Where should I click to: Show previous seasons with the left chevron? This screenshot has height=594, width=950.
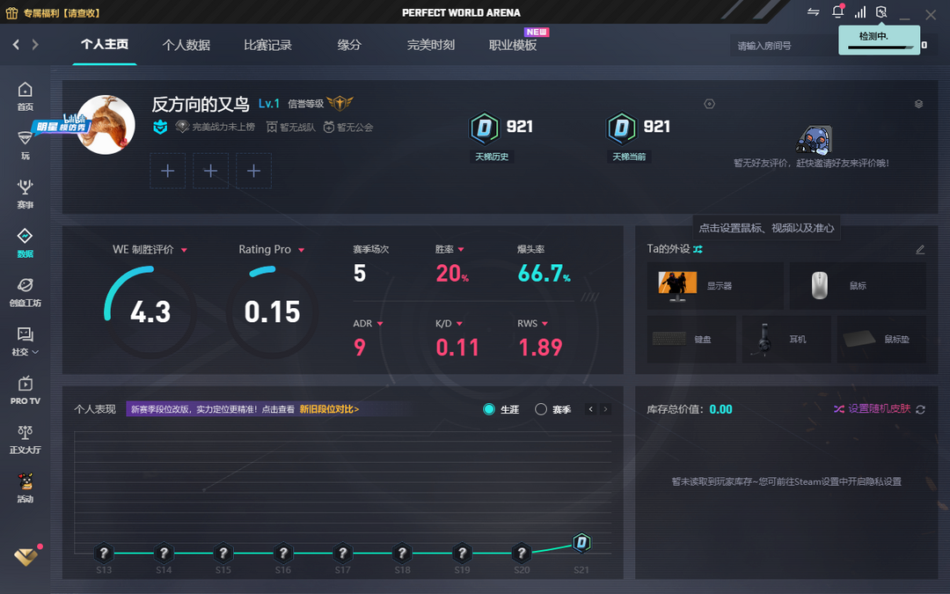[591, 409]
